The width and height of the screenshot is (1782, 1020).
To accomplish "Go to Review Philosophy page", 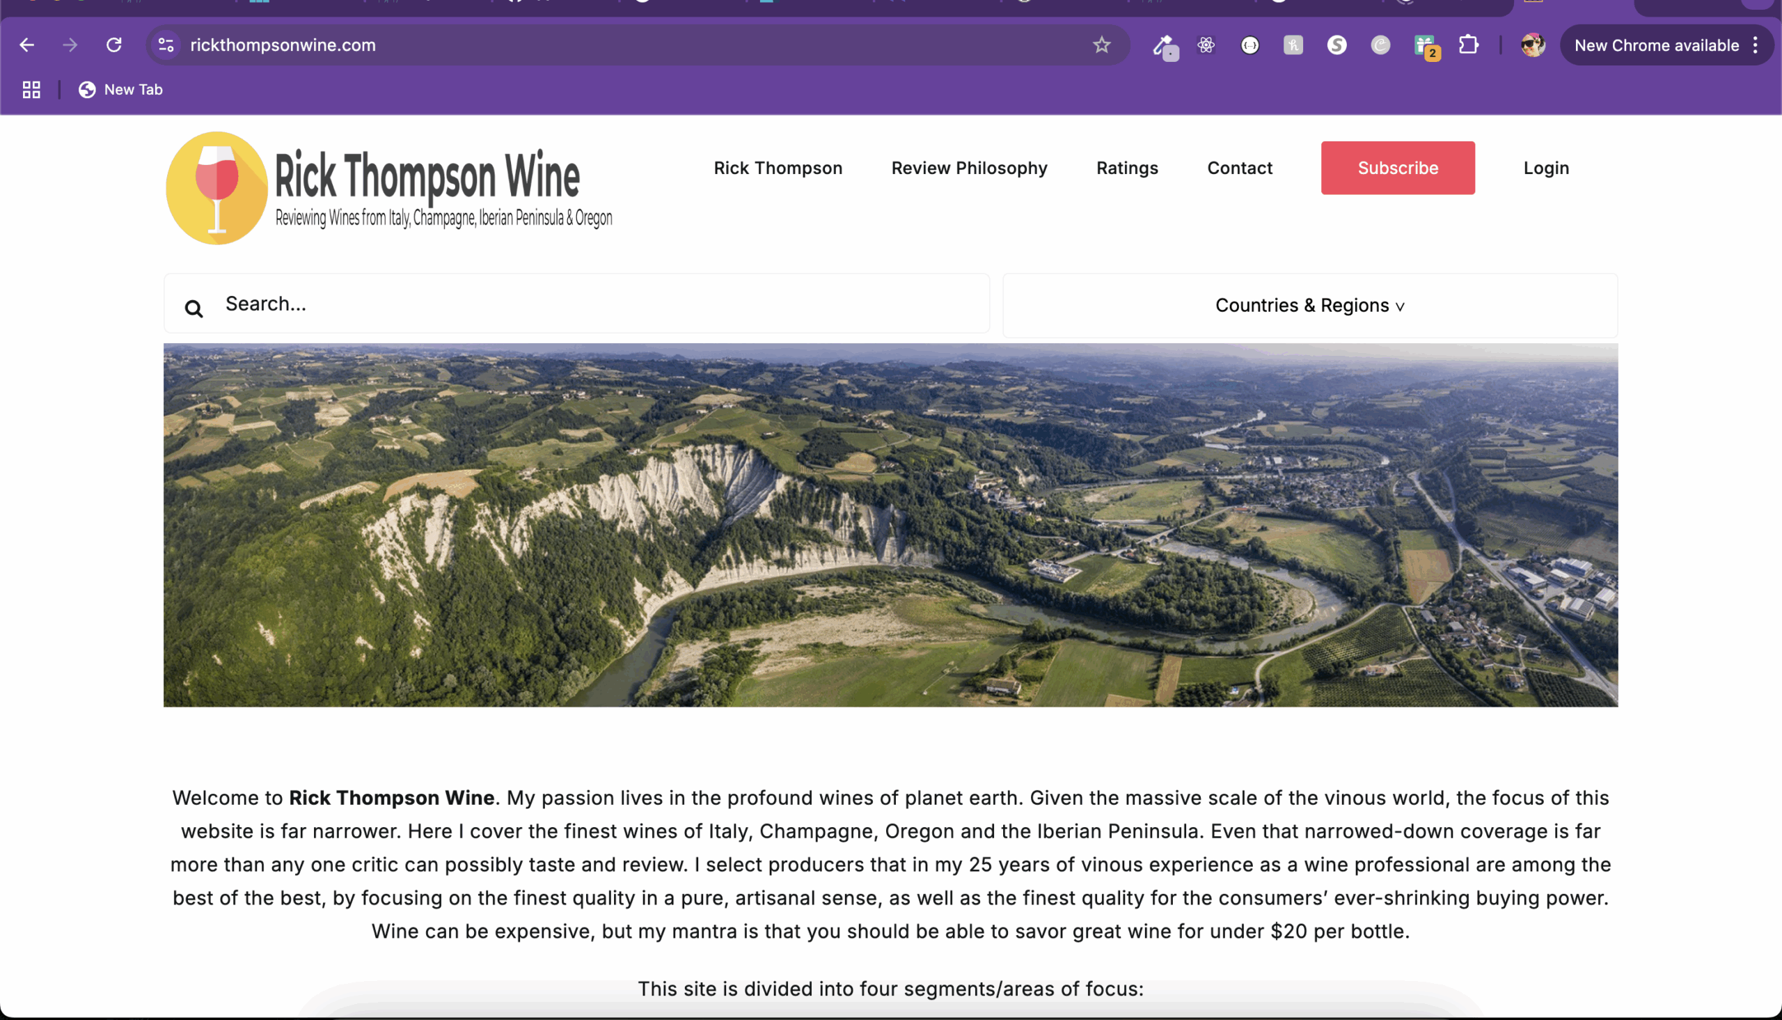I will point(969,168).
